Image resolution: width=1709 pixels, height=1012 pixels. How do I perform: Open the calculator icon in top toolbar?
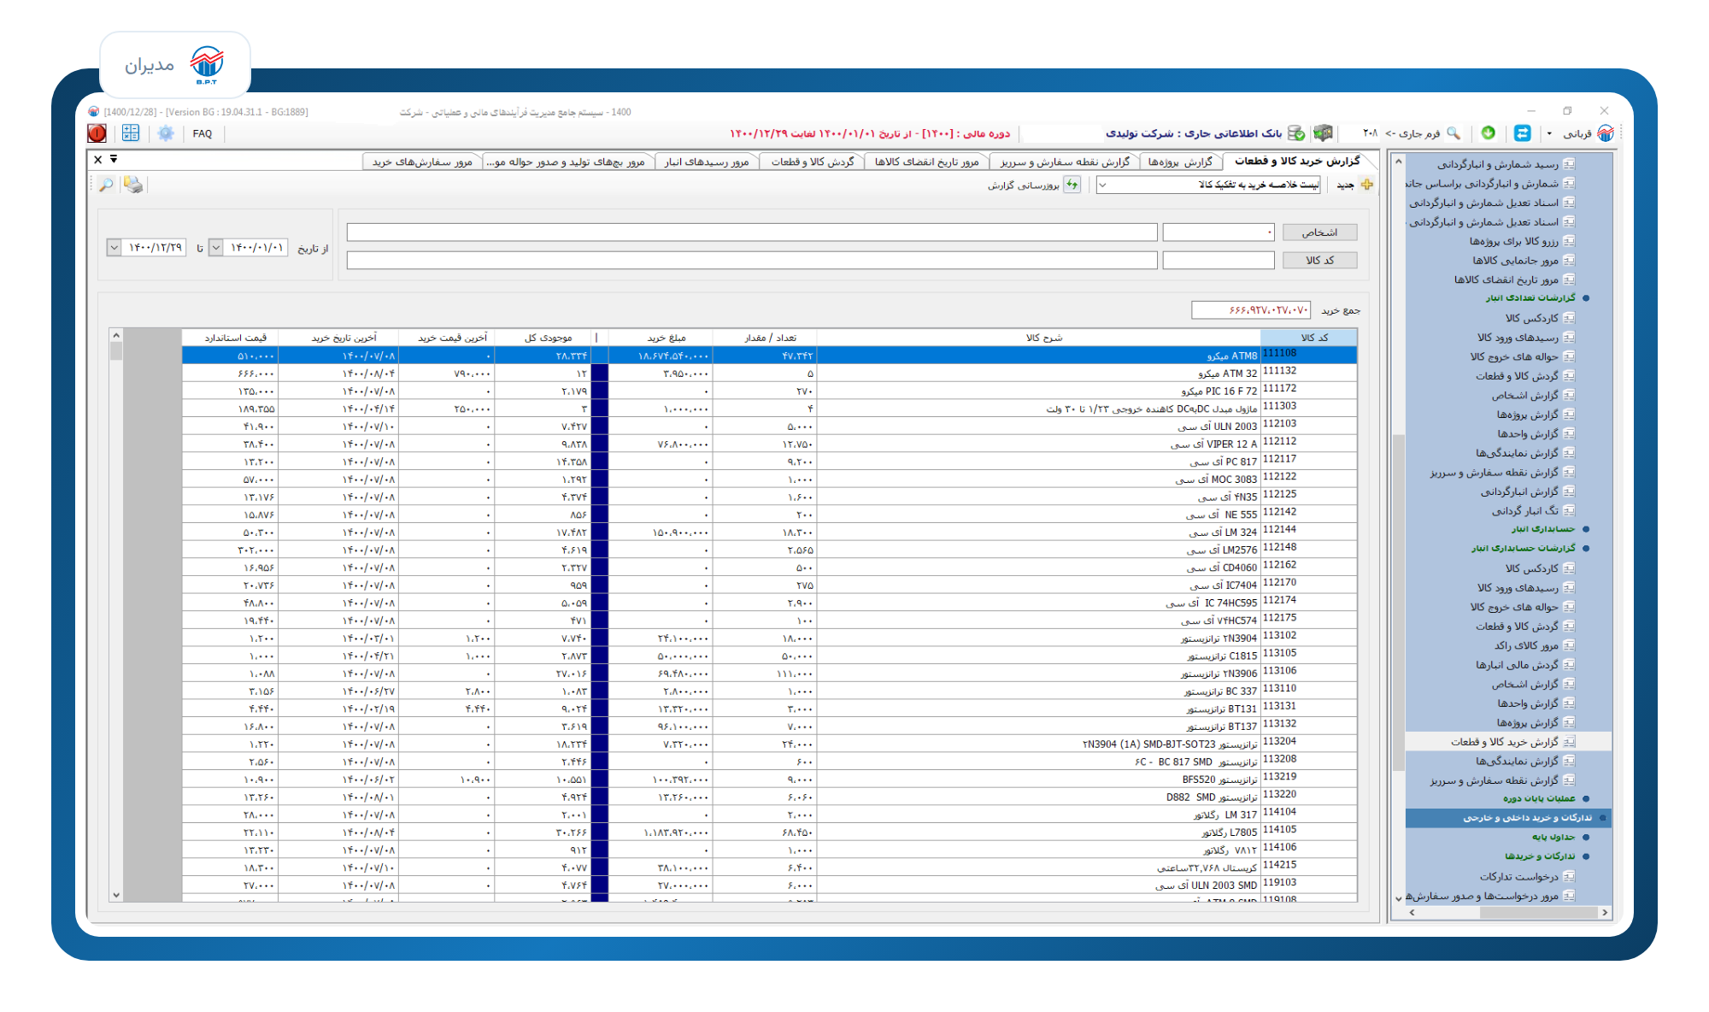[x=131, y=133]
